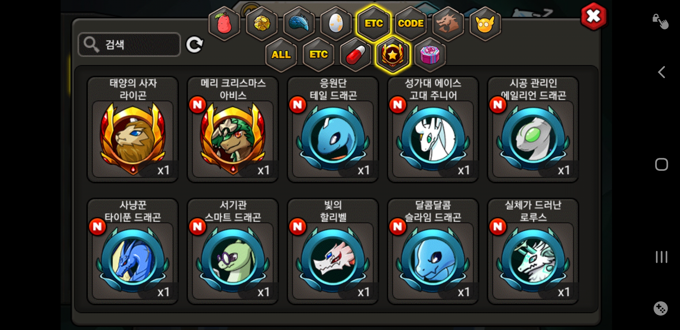Filter by pink gift box icon

coord(430,55)
